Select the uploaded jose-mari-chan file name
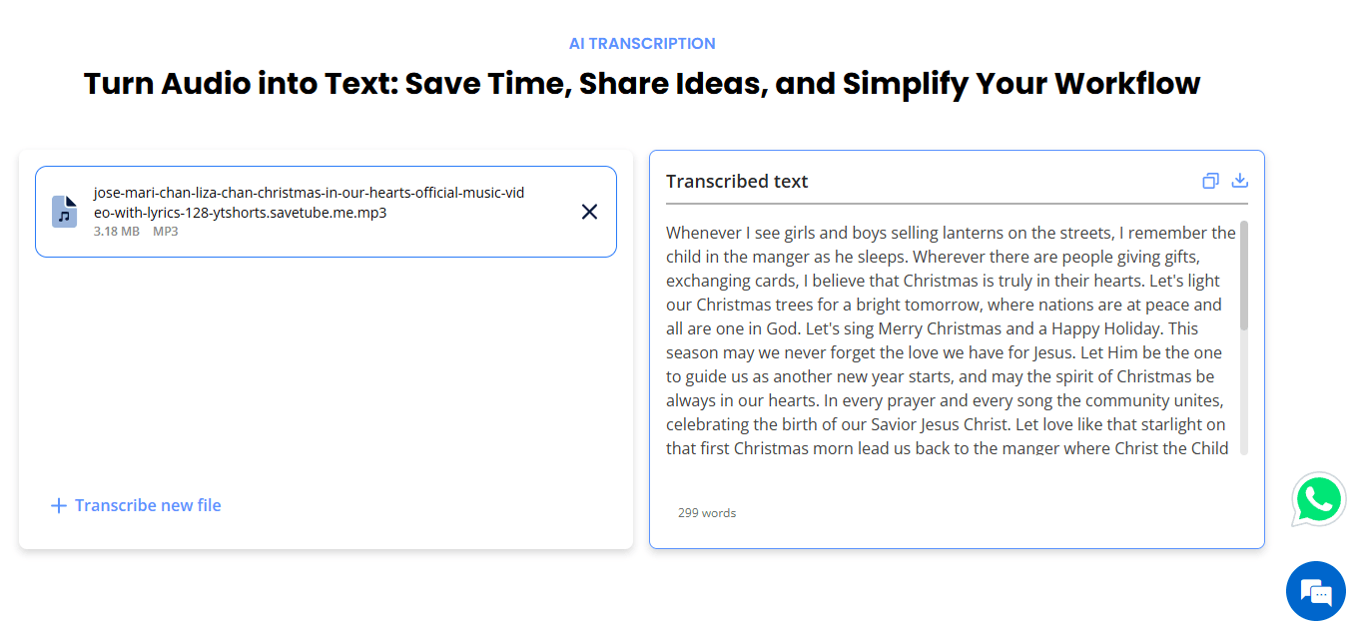 tap(309, 203)
